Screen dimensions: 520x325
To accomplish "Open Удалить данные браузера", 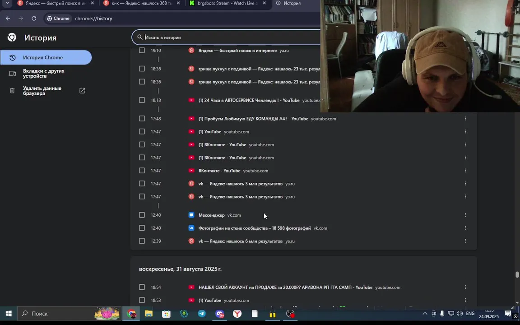I will (x=46, y=91).
